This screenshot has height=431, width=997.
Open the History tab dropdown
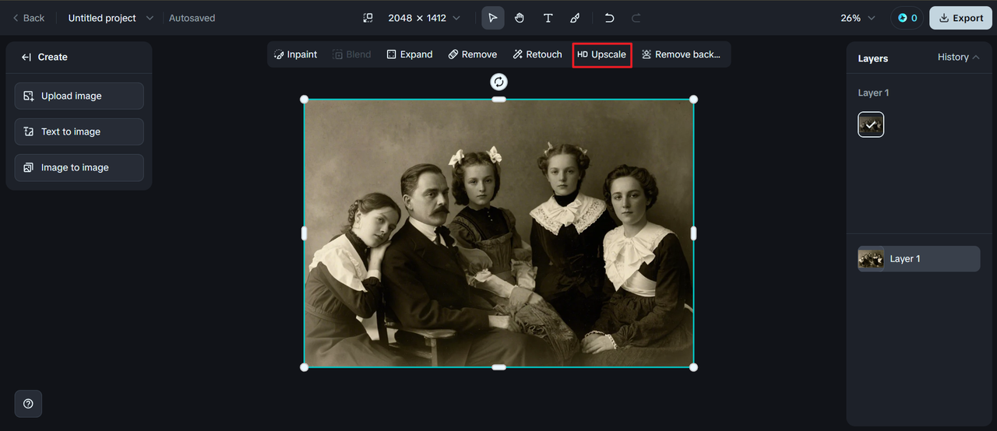click(959, 57)
